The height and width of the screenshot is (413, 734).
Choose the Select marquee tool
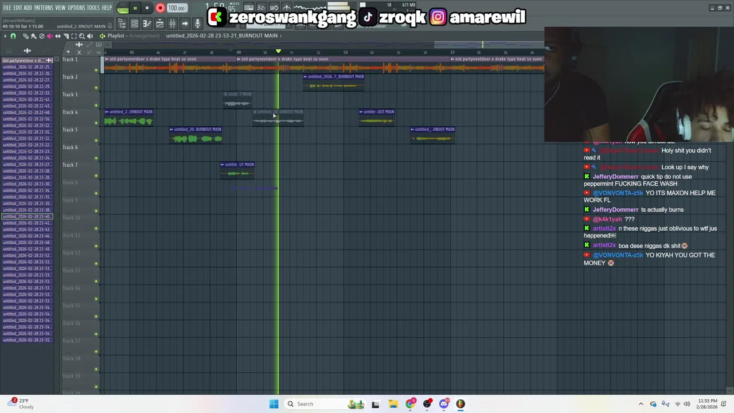[x=73, y=36]
